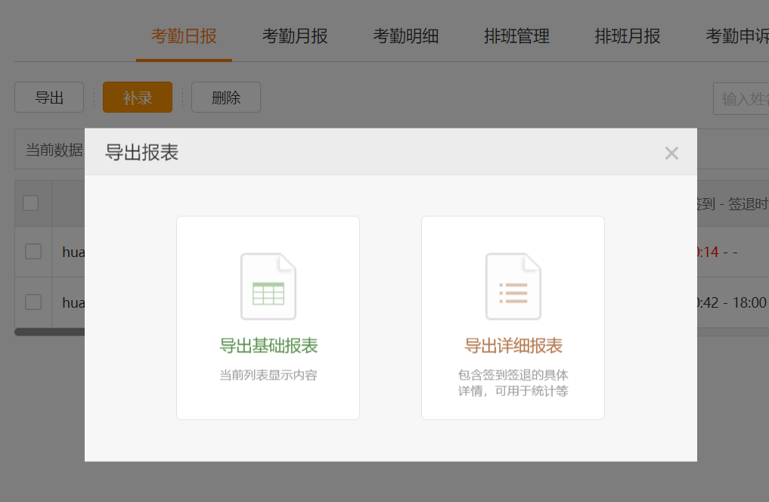Screen dimensions: 769x502
Task: Click the 删除 button
Action: pyautogui.click(x=225, y=97)
